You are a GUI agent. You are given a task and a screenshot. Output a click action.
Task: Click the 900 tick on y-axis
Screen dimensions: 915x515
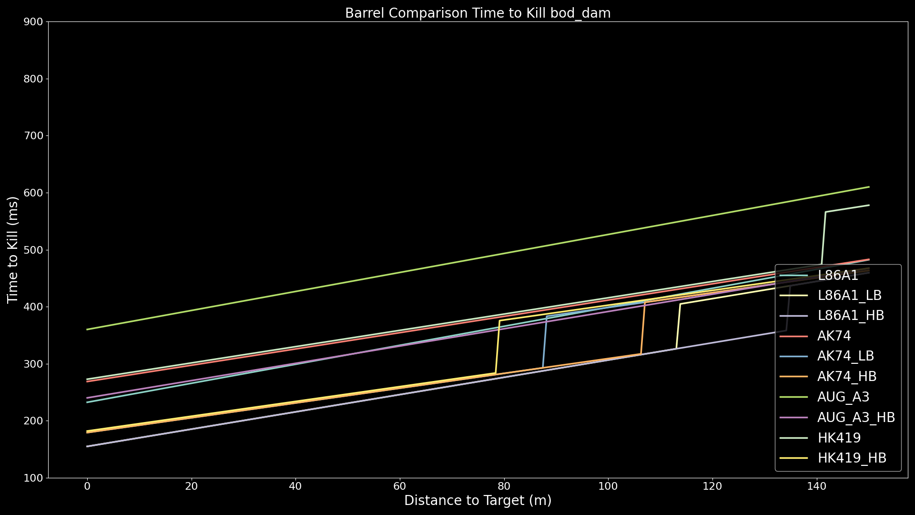[x=33, y=22]
